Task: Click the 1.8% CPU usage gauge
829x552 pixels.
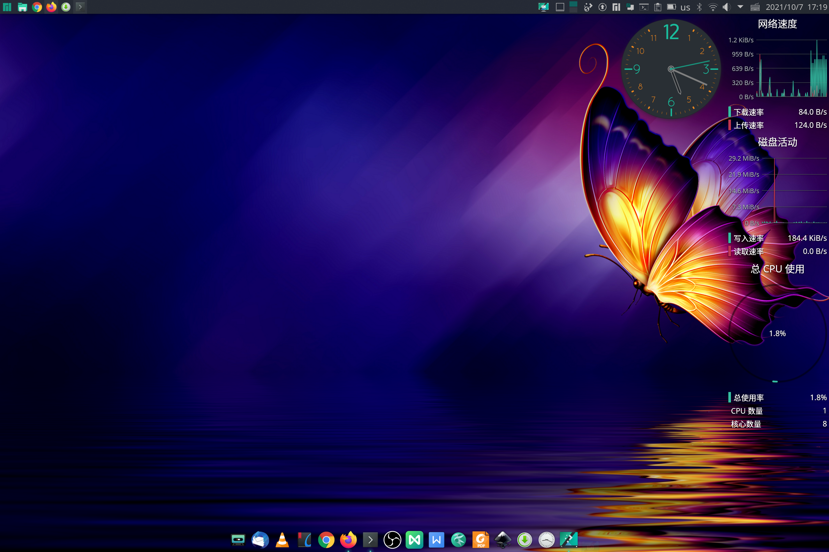Action: [777, 333]
